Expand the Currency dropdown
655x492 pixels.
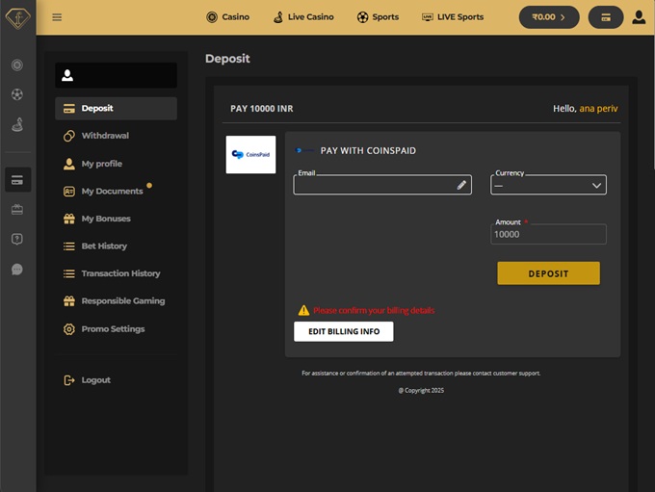click(548, 185)
